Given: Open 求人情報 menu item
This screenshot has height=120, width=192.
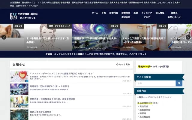Looking at the screenshot, I should tap(160, 13).
